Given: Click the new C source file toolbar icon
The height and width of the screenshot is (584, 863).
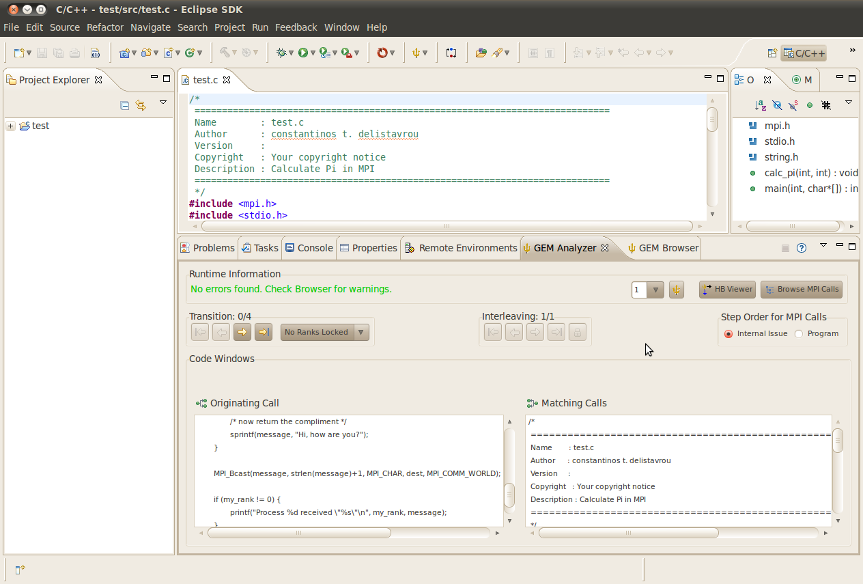Looking at the screenshot, I should point(168,53).
